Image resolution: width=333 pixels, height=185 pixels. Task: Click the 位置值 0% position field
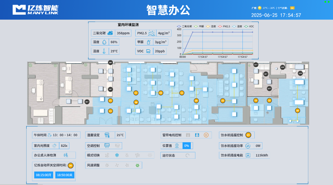[187, 146]
